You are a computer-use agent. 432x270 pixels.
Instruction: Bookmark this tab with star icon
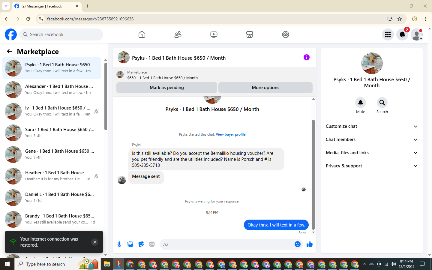[400, 19]
